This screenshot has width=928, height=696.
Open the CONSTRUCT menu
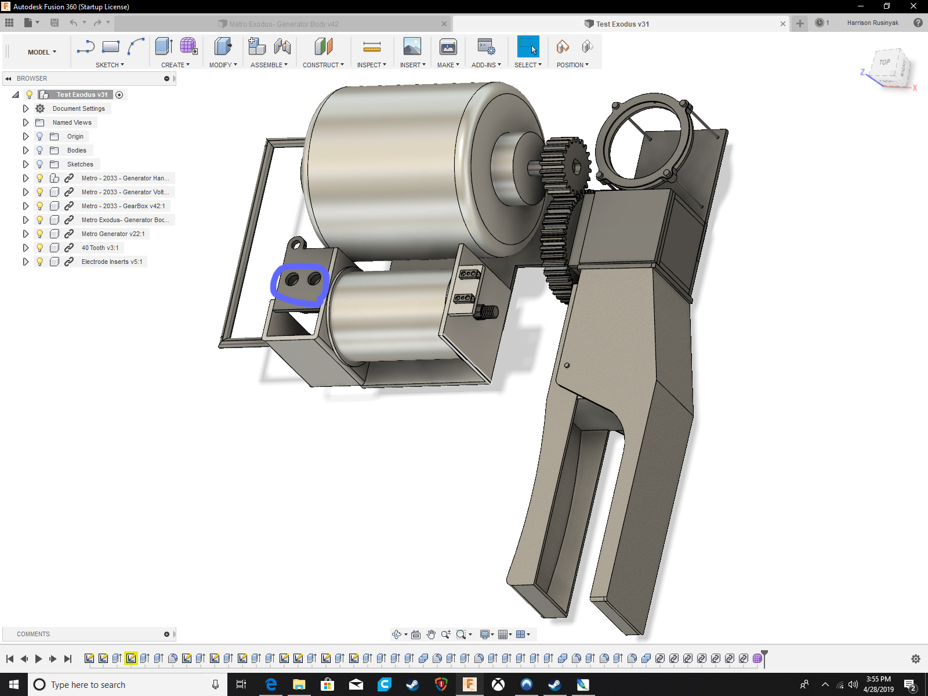pyautogui.click(x=323, y=65)
